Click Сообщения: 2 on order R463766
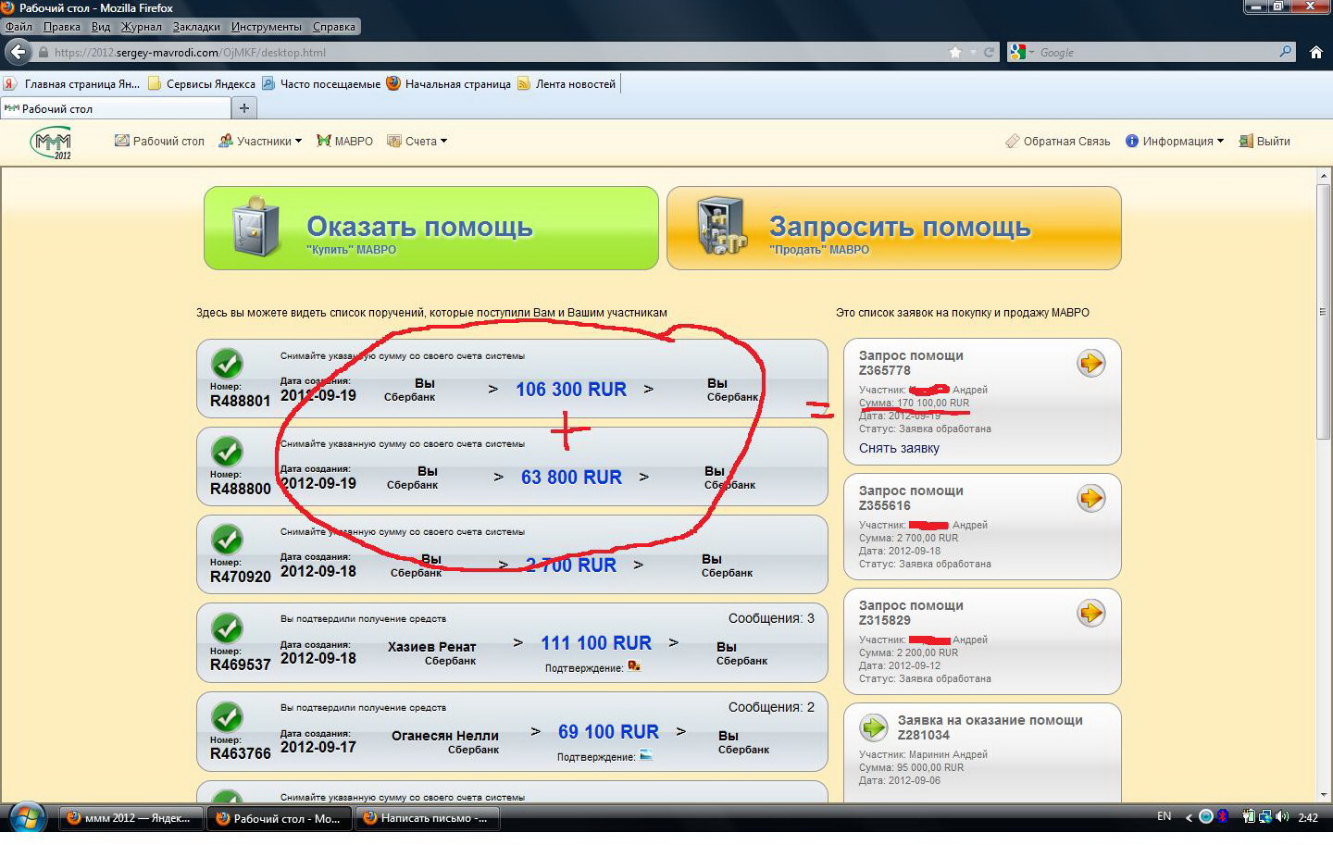Image resolution: width=1333 pixels, height=845 pixels. 771,707
